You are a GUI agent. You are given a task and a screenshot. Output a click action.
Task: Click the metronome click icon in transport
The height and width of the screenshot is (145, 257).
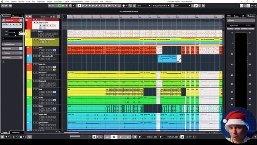tap(182, 137)
